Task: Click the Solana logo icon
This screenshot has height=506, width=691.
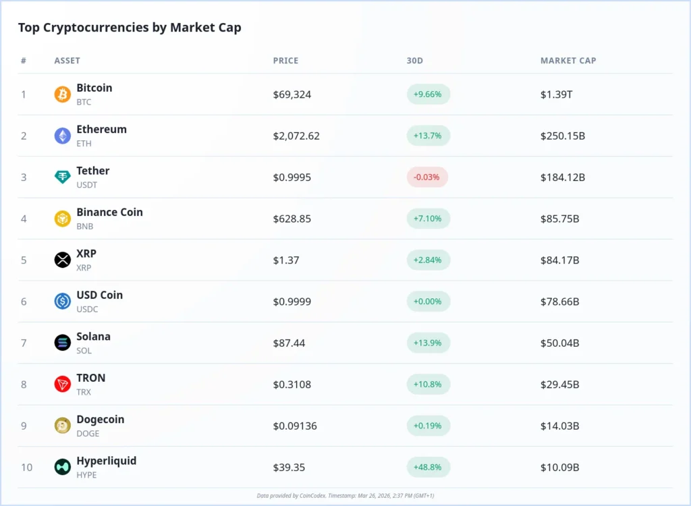Action: pyautogui.click(x=62, y=343)
